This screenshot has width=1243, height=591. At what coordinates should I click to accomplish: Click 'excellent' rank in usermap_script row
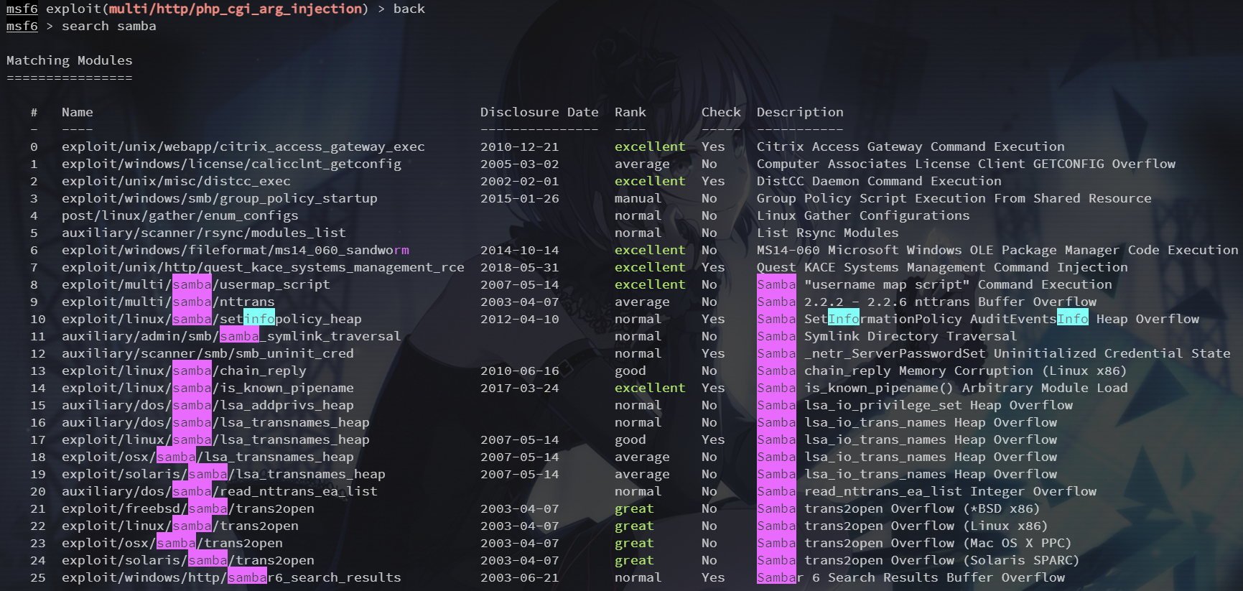pyautogui.click(x=650, y=284)
